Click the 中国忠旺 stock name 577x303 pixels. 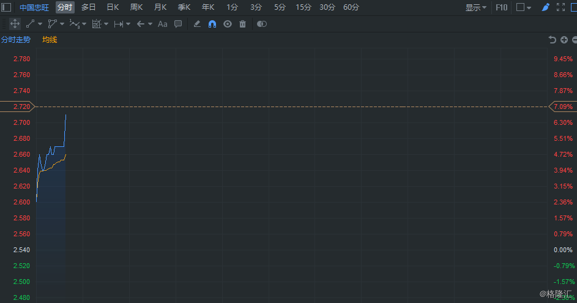click(34, 7)
